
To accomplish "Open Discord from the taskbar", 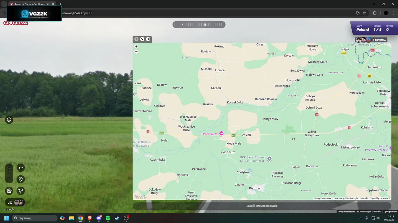I will pyautogui.click(x=99, y=218).
